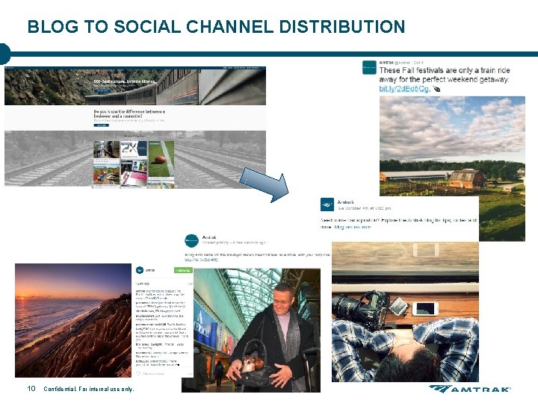538x403 pixels.
Task: Open the blog.amtrak.com link in Facebook post
Action: pos(352,227)
